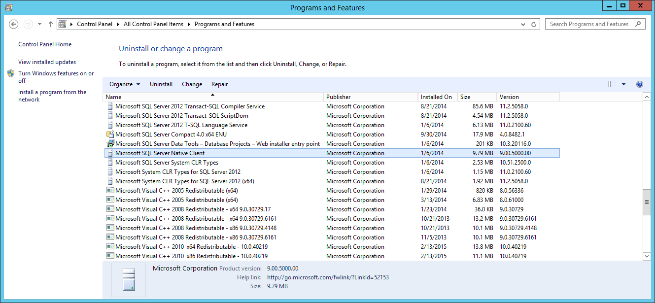Screen dimensions: 655x303
Task: Click the help question mark icon
Action: [x=640, y=84]
